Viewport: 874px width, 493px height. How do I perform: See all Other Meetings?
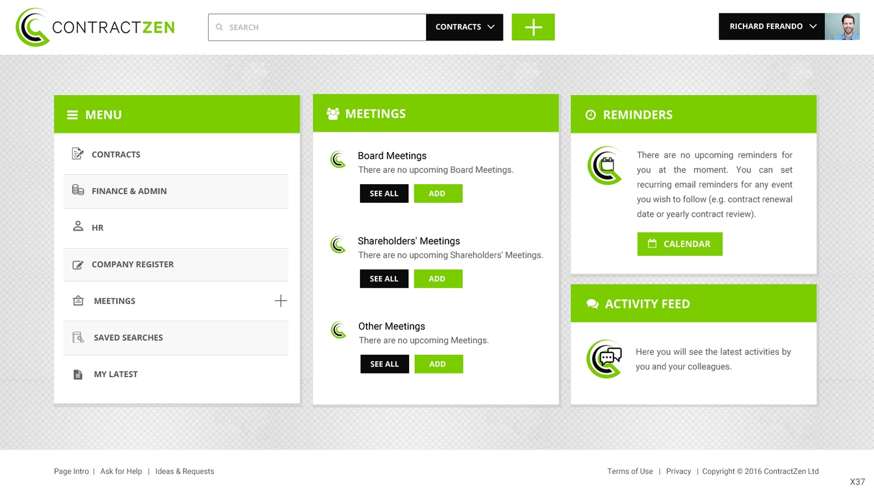(385, 364)
